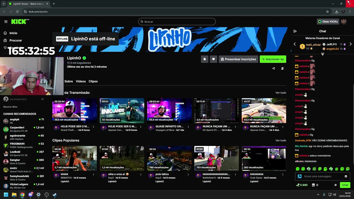Click the Inscrever-se subscribe button
Viewport: 354px width, 199px height.
click(x=273, y=59)
